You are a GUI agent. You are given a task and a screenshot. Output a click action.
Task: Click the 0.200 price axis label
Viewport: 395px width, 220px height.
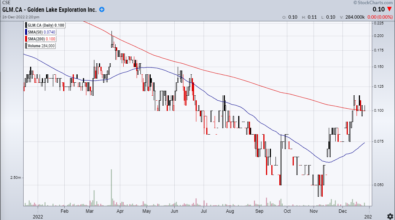pos(379,35)
